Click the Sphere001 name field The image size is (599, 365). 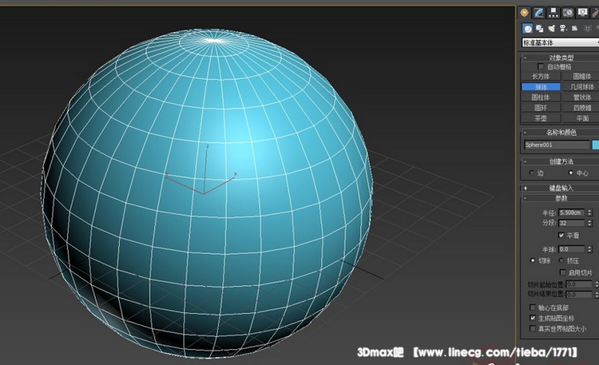(x=556, y=145)
